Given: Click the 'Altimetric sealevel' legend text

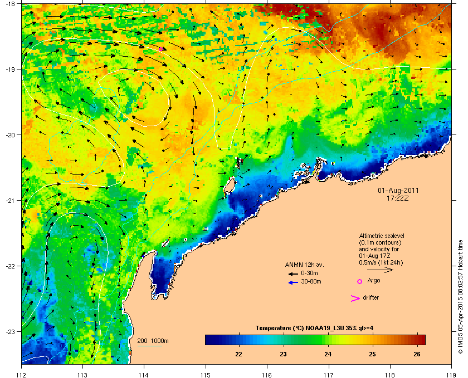Looking at the screenshot, I should [382, 236].
